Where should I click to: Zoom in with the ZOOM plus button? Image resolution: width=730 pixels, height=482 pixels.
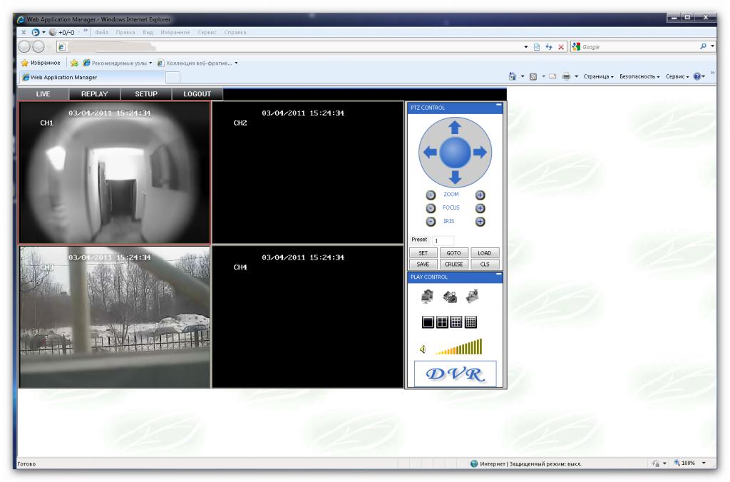click(x=480, y=195)
